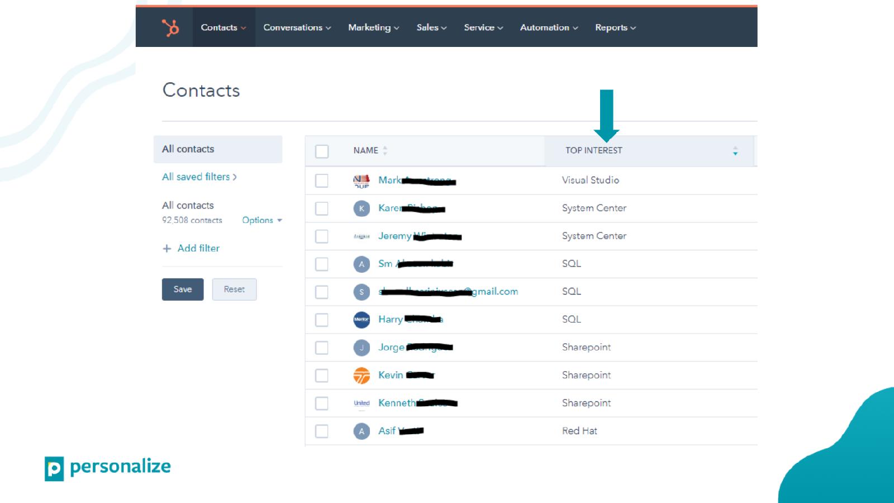The image size is (894, 503).
Task: Check the box for Kevin's row
Action: (322, 376)
